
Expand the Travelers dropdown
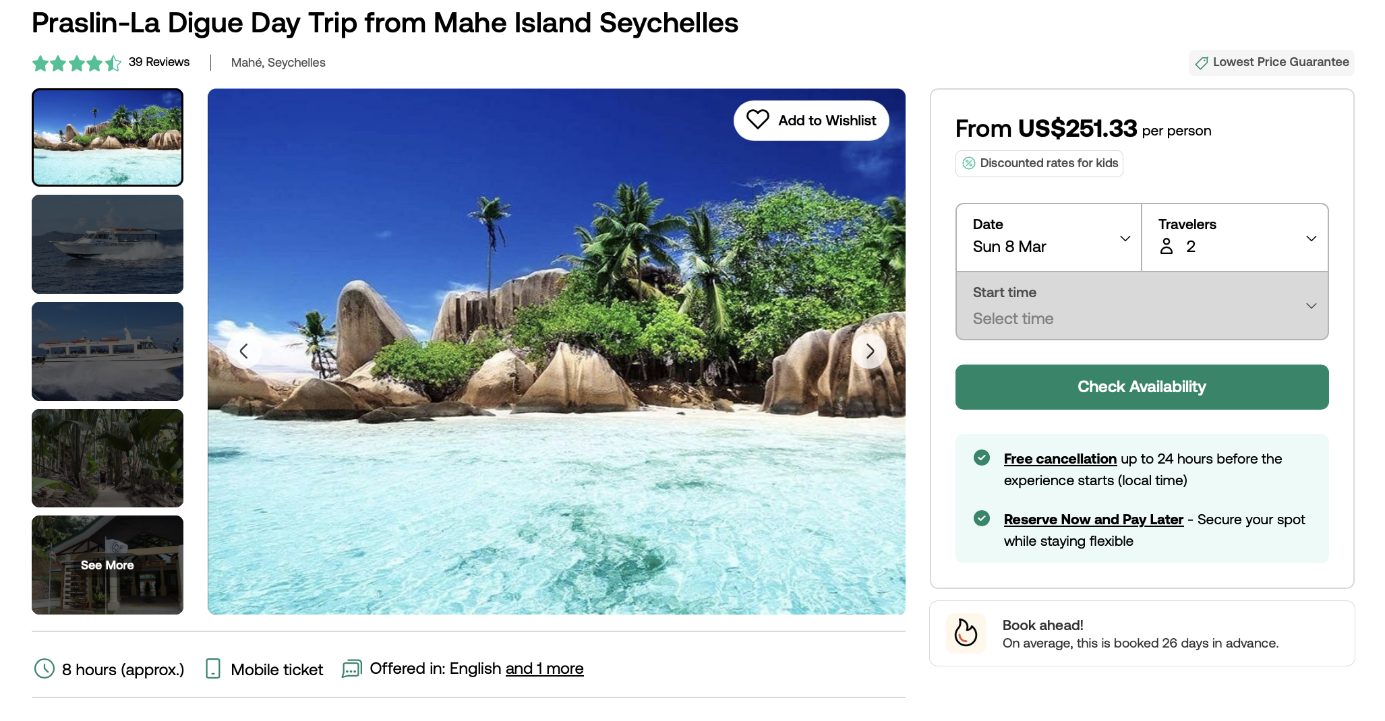[1235, 237]
